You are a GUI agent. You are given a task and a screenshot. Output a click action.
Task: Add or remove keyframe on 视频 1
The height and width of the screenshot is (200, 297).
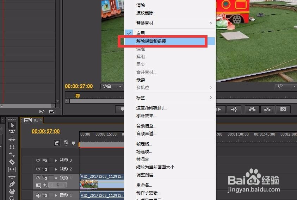click(x=58, y=185)
